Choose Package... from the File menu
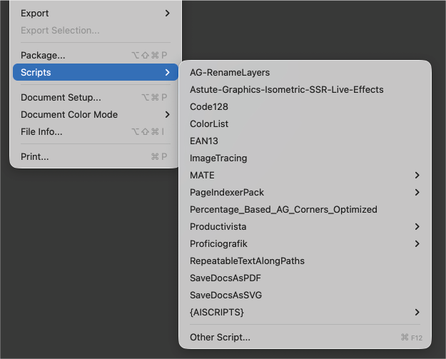The image size is (446, 359). coord(96,55)
